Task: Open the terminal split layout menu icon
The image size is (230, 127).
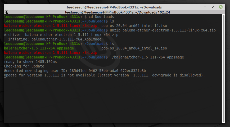Action: tap(6, 12)
